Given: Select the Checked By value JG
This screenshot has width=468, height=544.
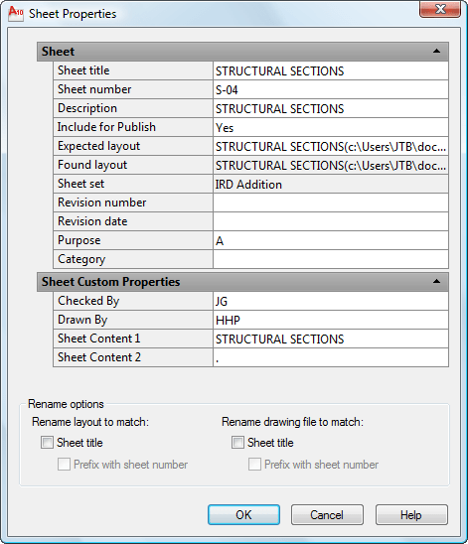Looking at the screenshot, I should [331, 301].
